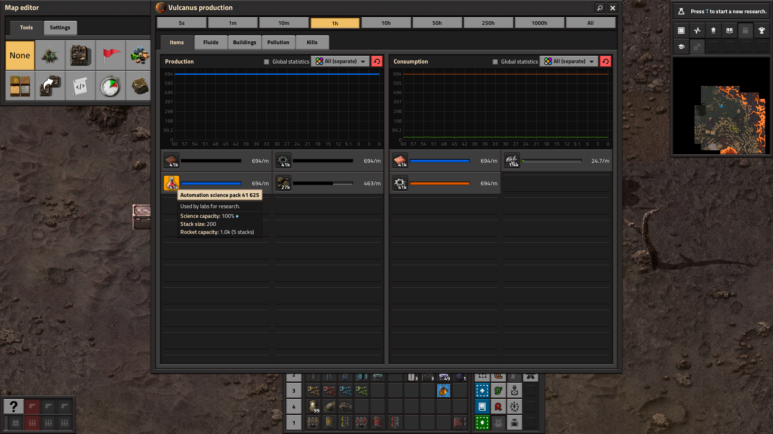The image size is (773, 434).
Task: Open the time speed clock tool
Action: 110,86
